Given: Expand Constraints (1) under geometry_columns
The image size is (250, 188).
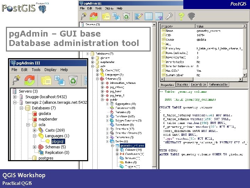Looking at the screenshot, I should [x=117, y=154].
